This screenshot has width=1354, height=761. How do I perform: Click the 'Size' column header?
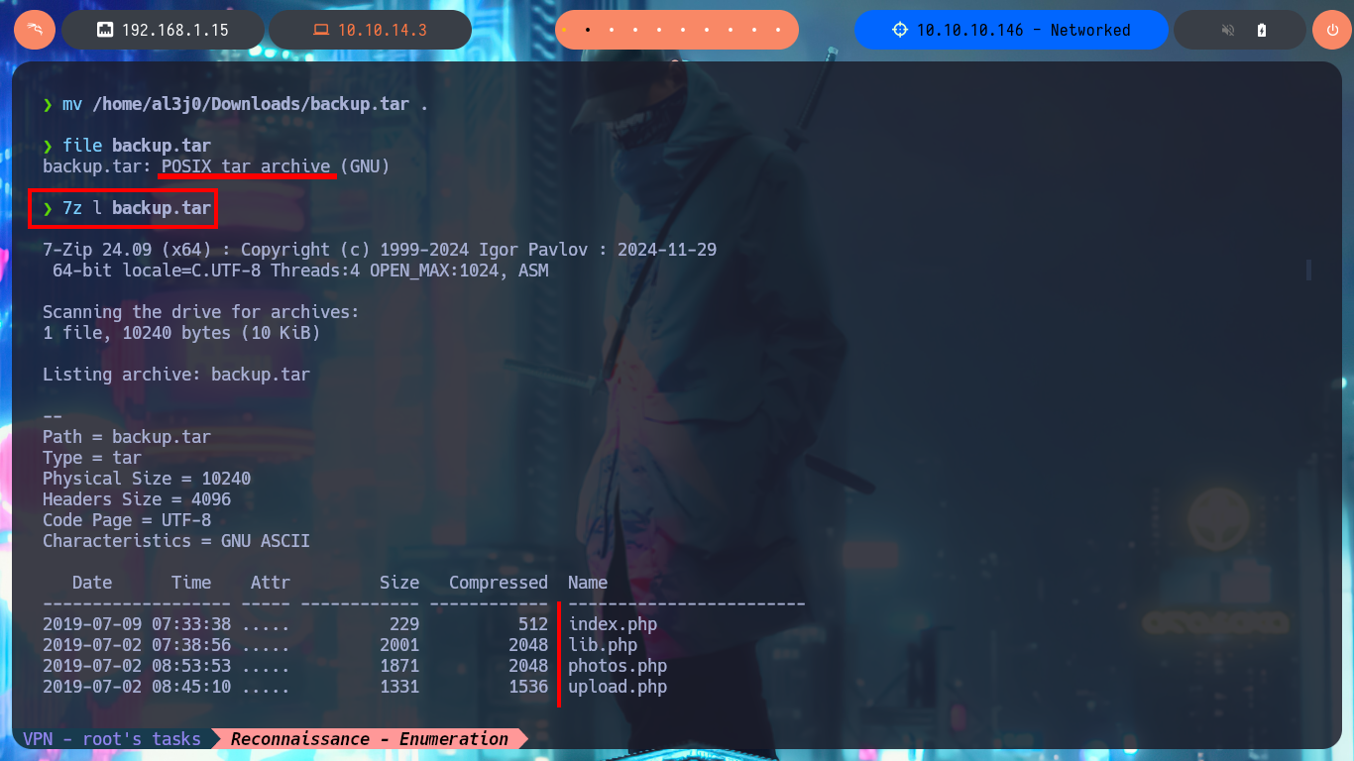399,583
